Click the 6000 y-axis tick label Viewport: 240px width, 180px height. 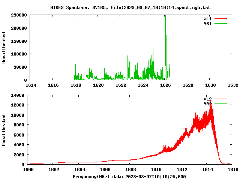19,135
